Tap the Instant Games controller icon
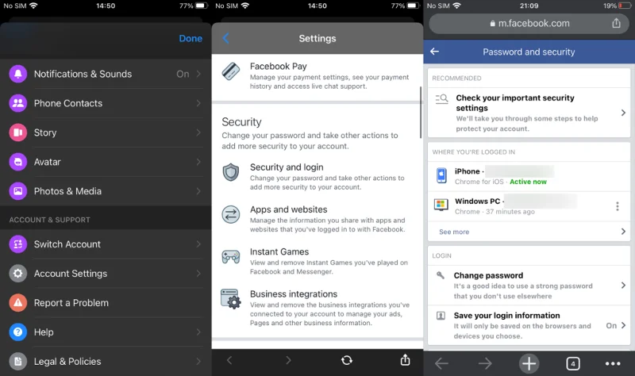Screen dimensions: 635x376 (231, 256)
